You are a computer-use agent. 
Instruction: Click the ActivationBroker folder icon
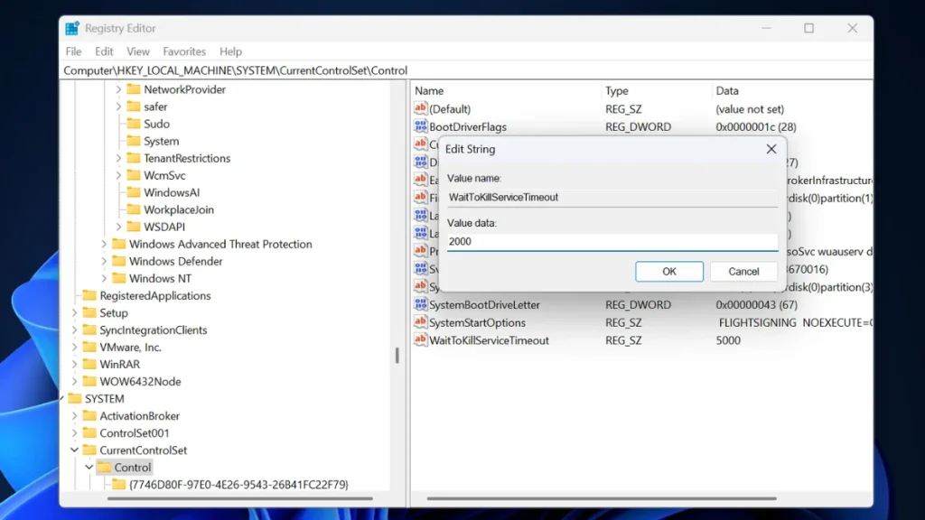89,415
